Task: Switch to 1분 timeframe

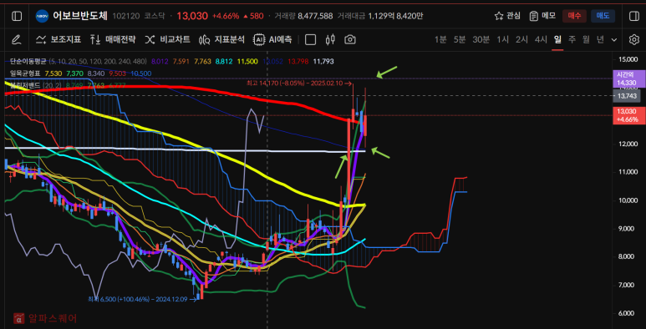Action: pos(440,39)
